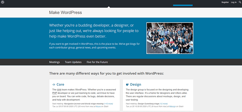
Task: Open the Log In link
Action: [x=234, y=2]
